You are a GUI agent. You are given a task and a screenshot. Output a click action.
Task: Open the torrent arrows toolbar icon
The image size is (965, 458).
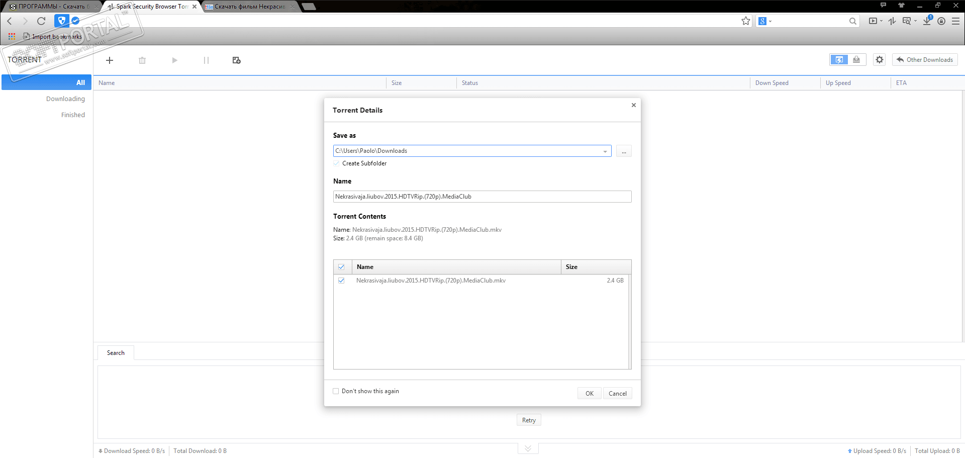(x=892, y=21)
